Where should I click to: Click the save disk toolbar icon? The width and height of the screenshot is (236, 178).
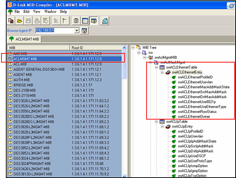click(28, 21)
